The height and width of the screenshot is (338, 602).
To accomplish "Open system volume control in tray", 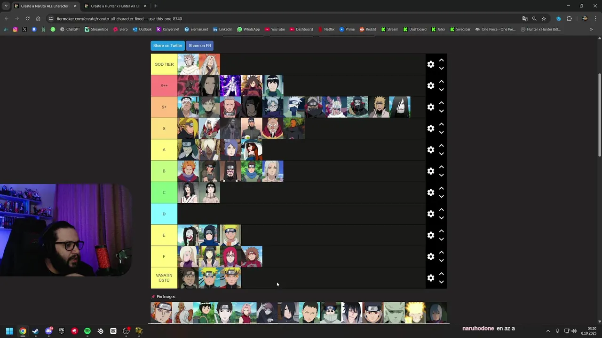I will coord(574,331).
